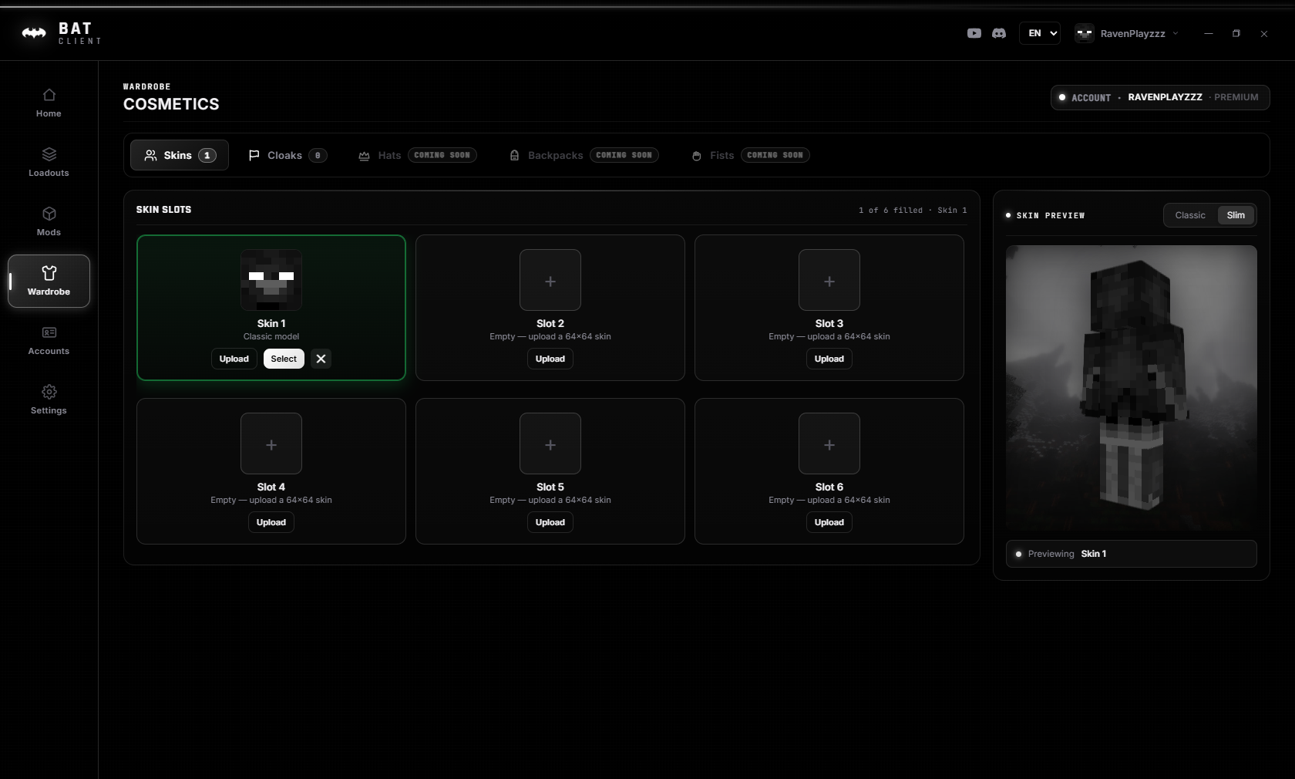
Task: Open the EN language dropdown
Action: tap(1040, 33)
